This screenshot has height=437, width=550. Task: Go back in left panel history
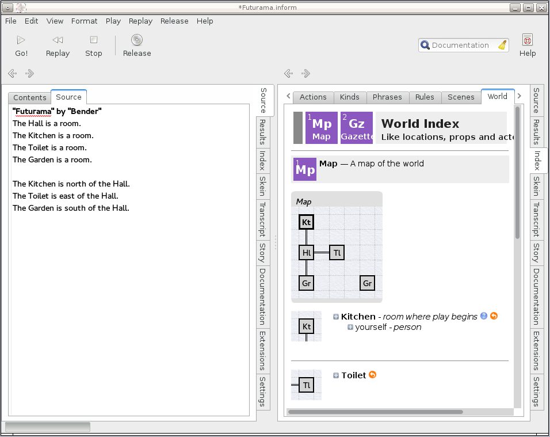tap(12, 73)
